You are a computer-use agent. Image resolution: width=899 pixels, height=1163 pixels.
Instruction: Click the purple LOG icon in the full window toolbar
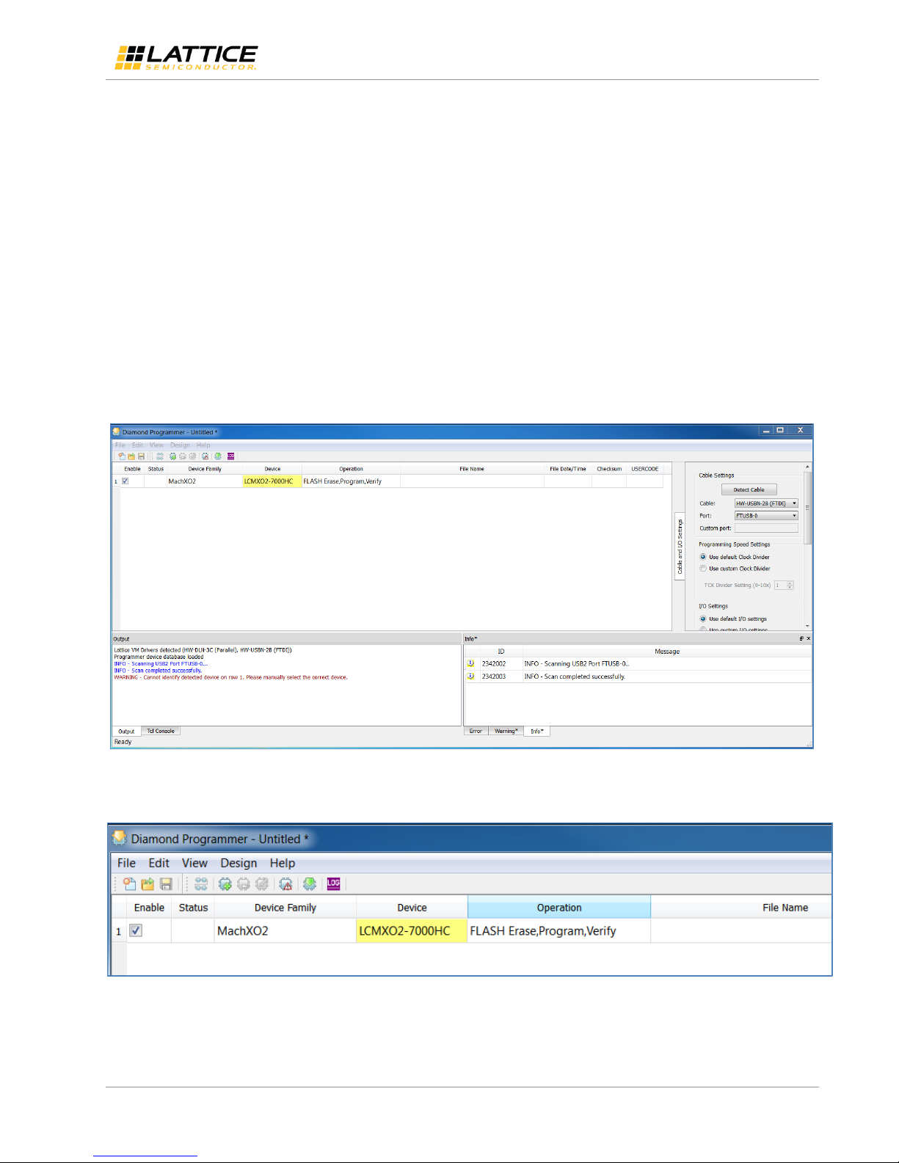(231, 456)
